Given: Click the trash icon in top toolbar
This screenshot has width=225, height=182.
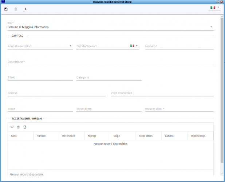Looking at the screenshot, I should (16, 9).
